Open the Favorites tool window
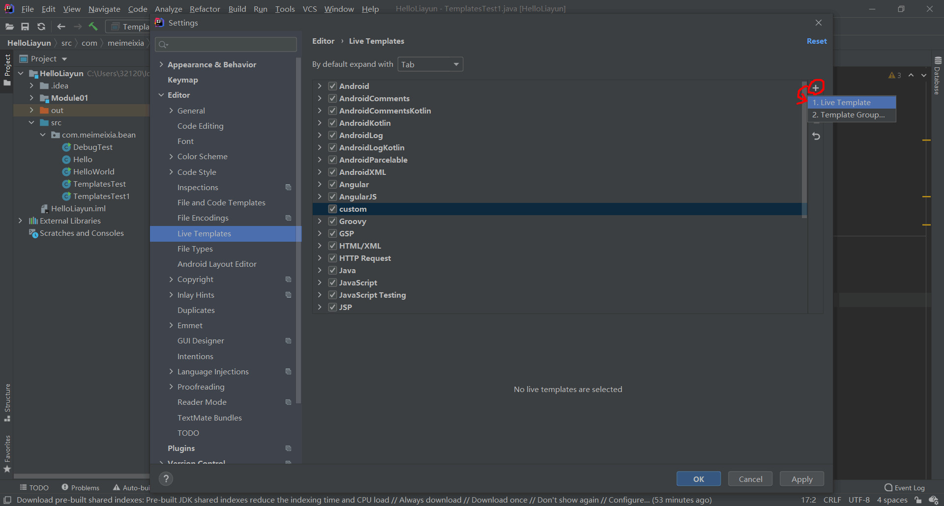 [7, 453]
